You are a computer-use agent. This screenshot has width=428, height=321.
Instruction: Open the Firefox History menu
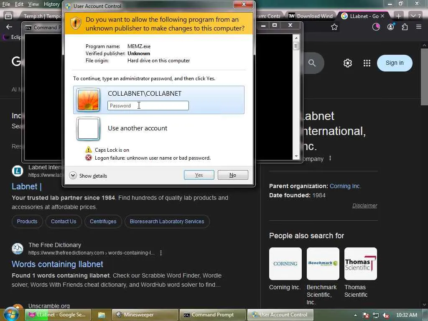coord(51,4)
